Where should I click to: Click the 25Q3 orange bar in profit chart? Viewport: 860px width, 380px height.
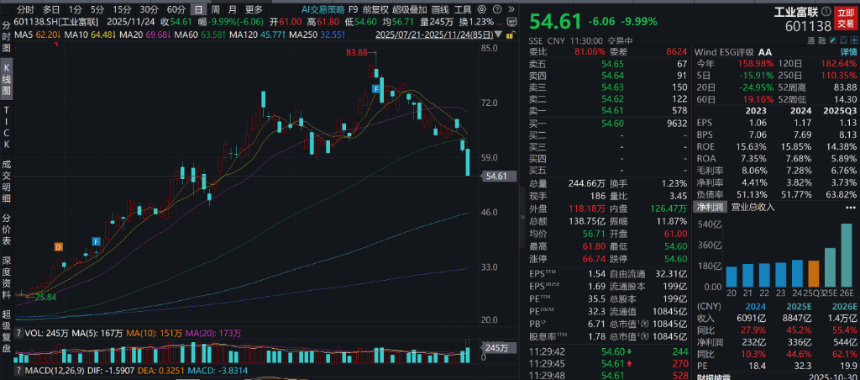coord(813,273)
